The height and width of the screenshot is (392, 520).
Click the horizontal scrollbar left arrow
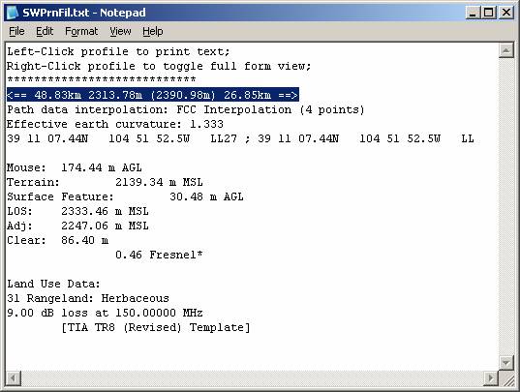(x=14, y=377)
